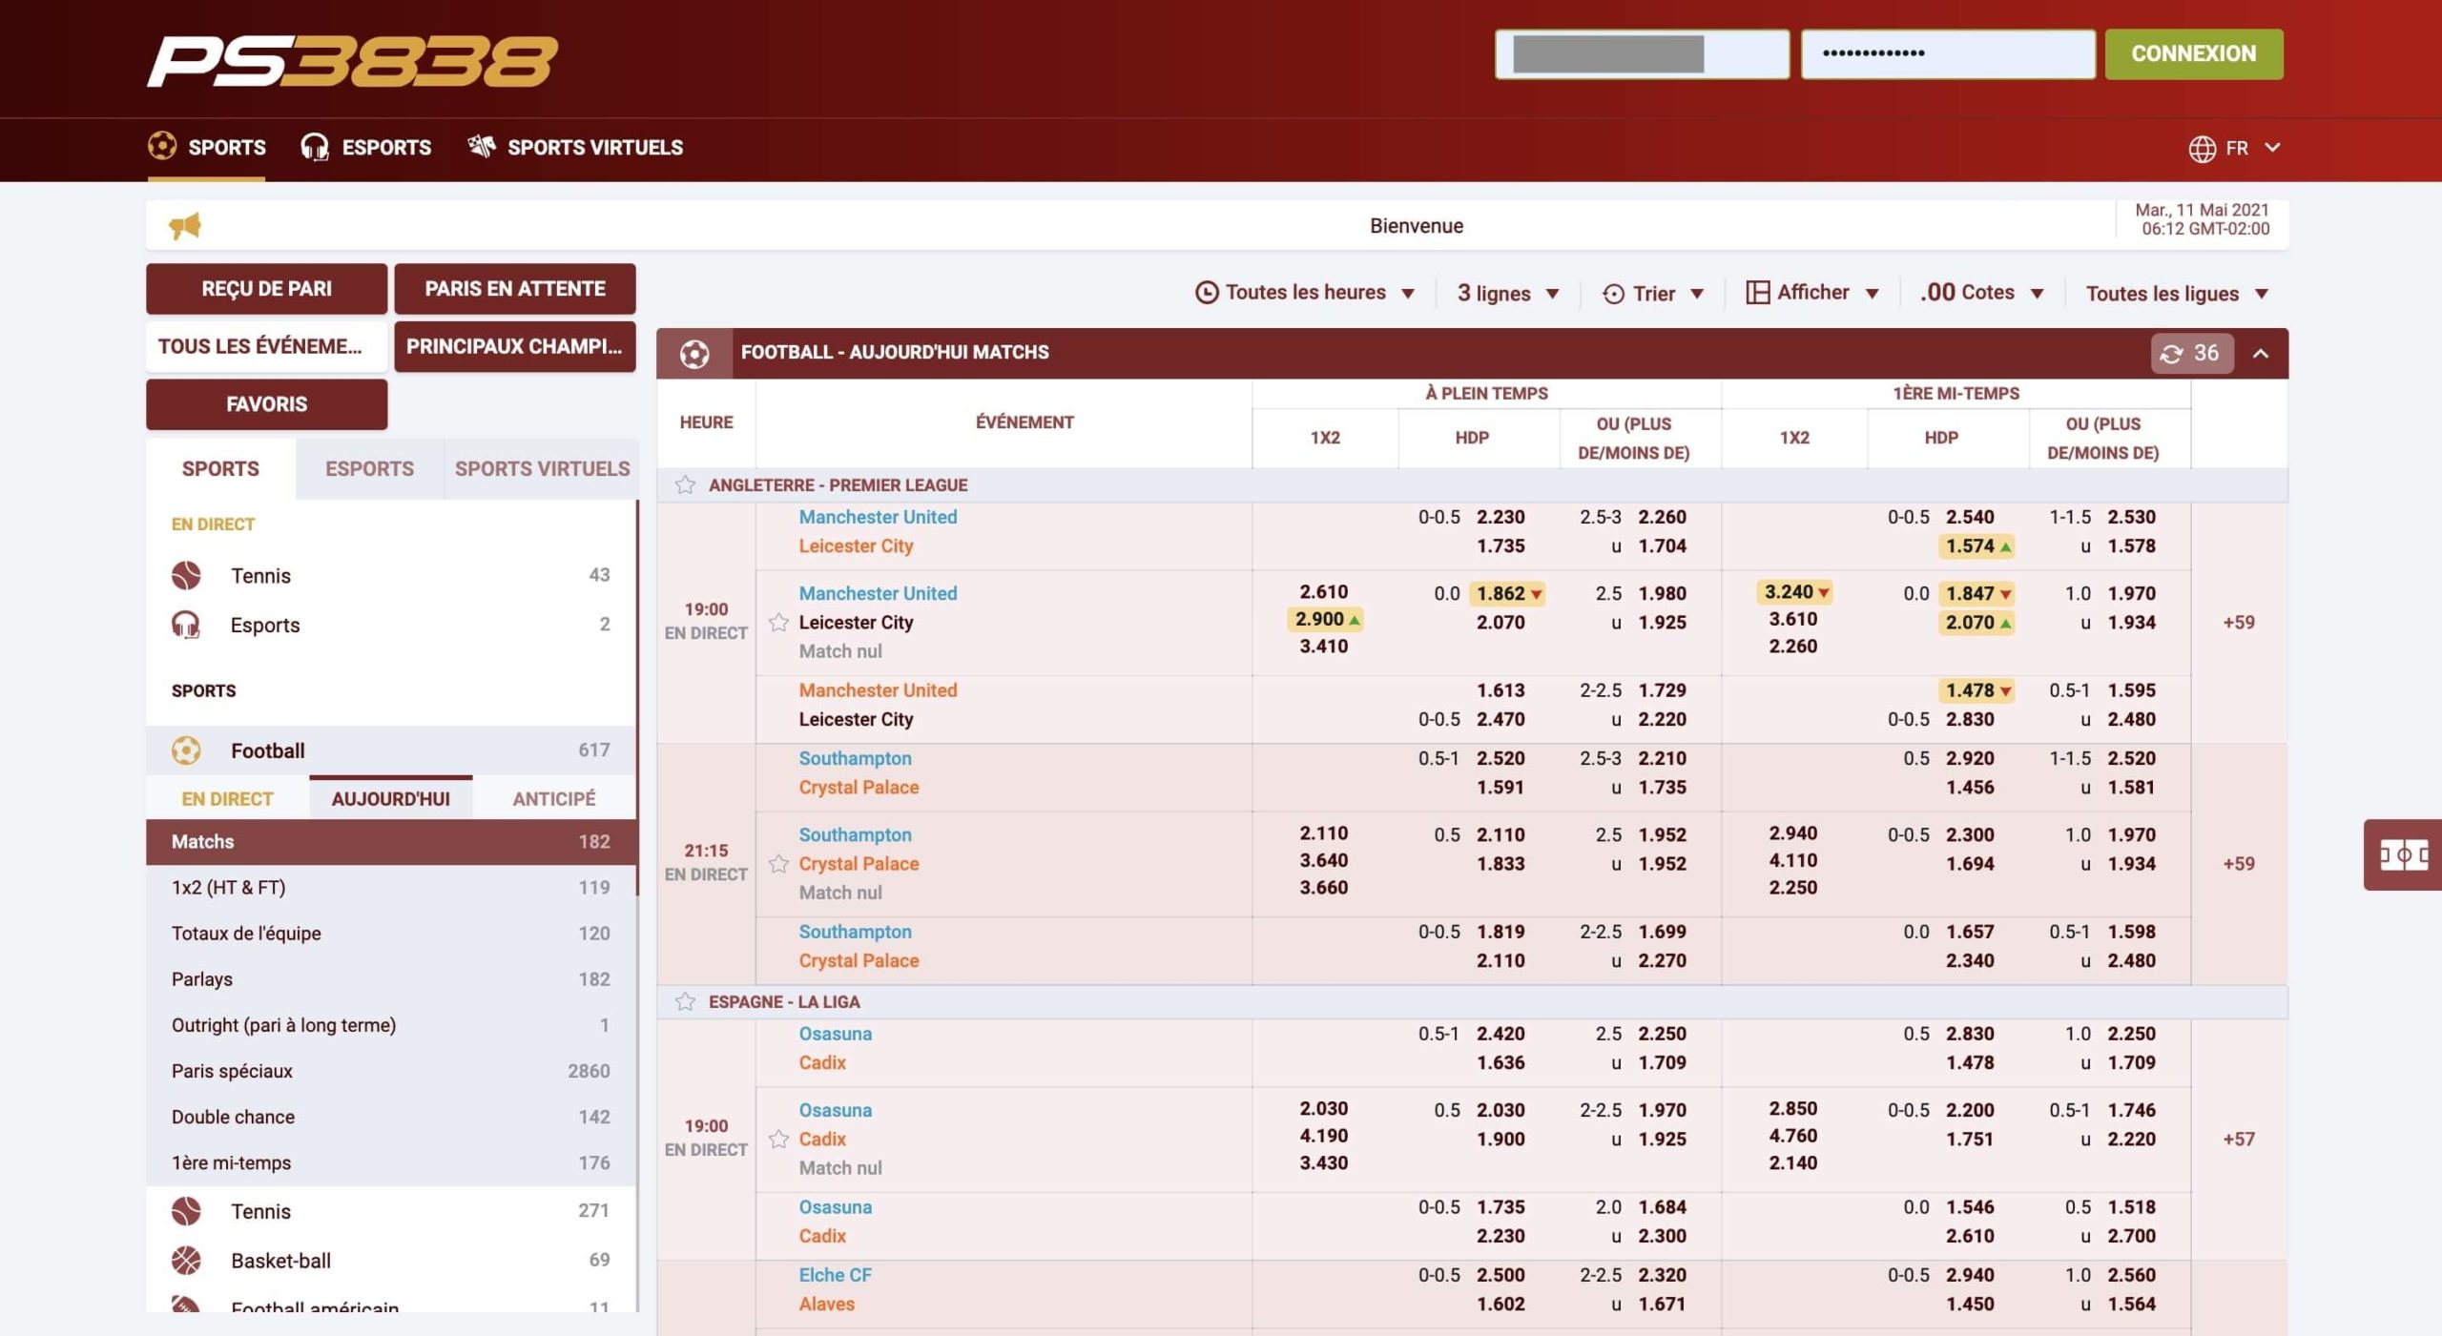Select the Aujourd'hui football tab
The width and height of the screenshot is (2442, 1336).
coord(391,798)
